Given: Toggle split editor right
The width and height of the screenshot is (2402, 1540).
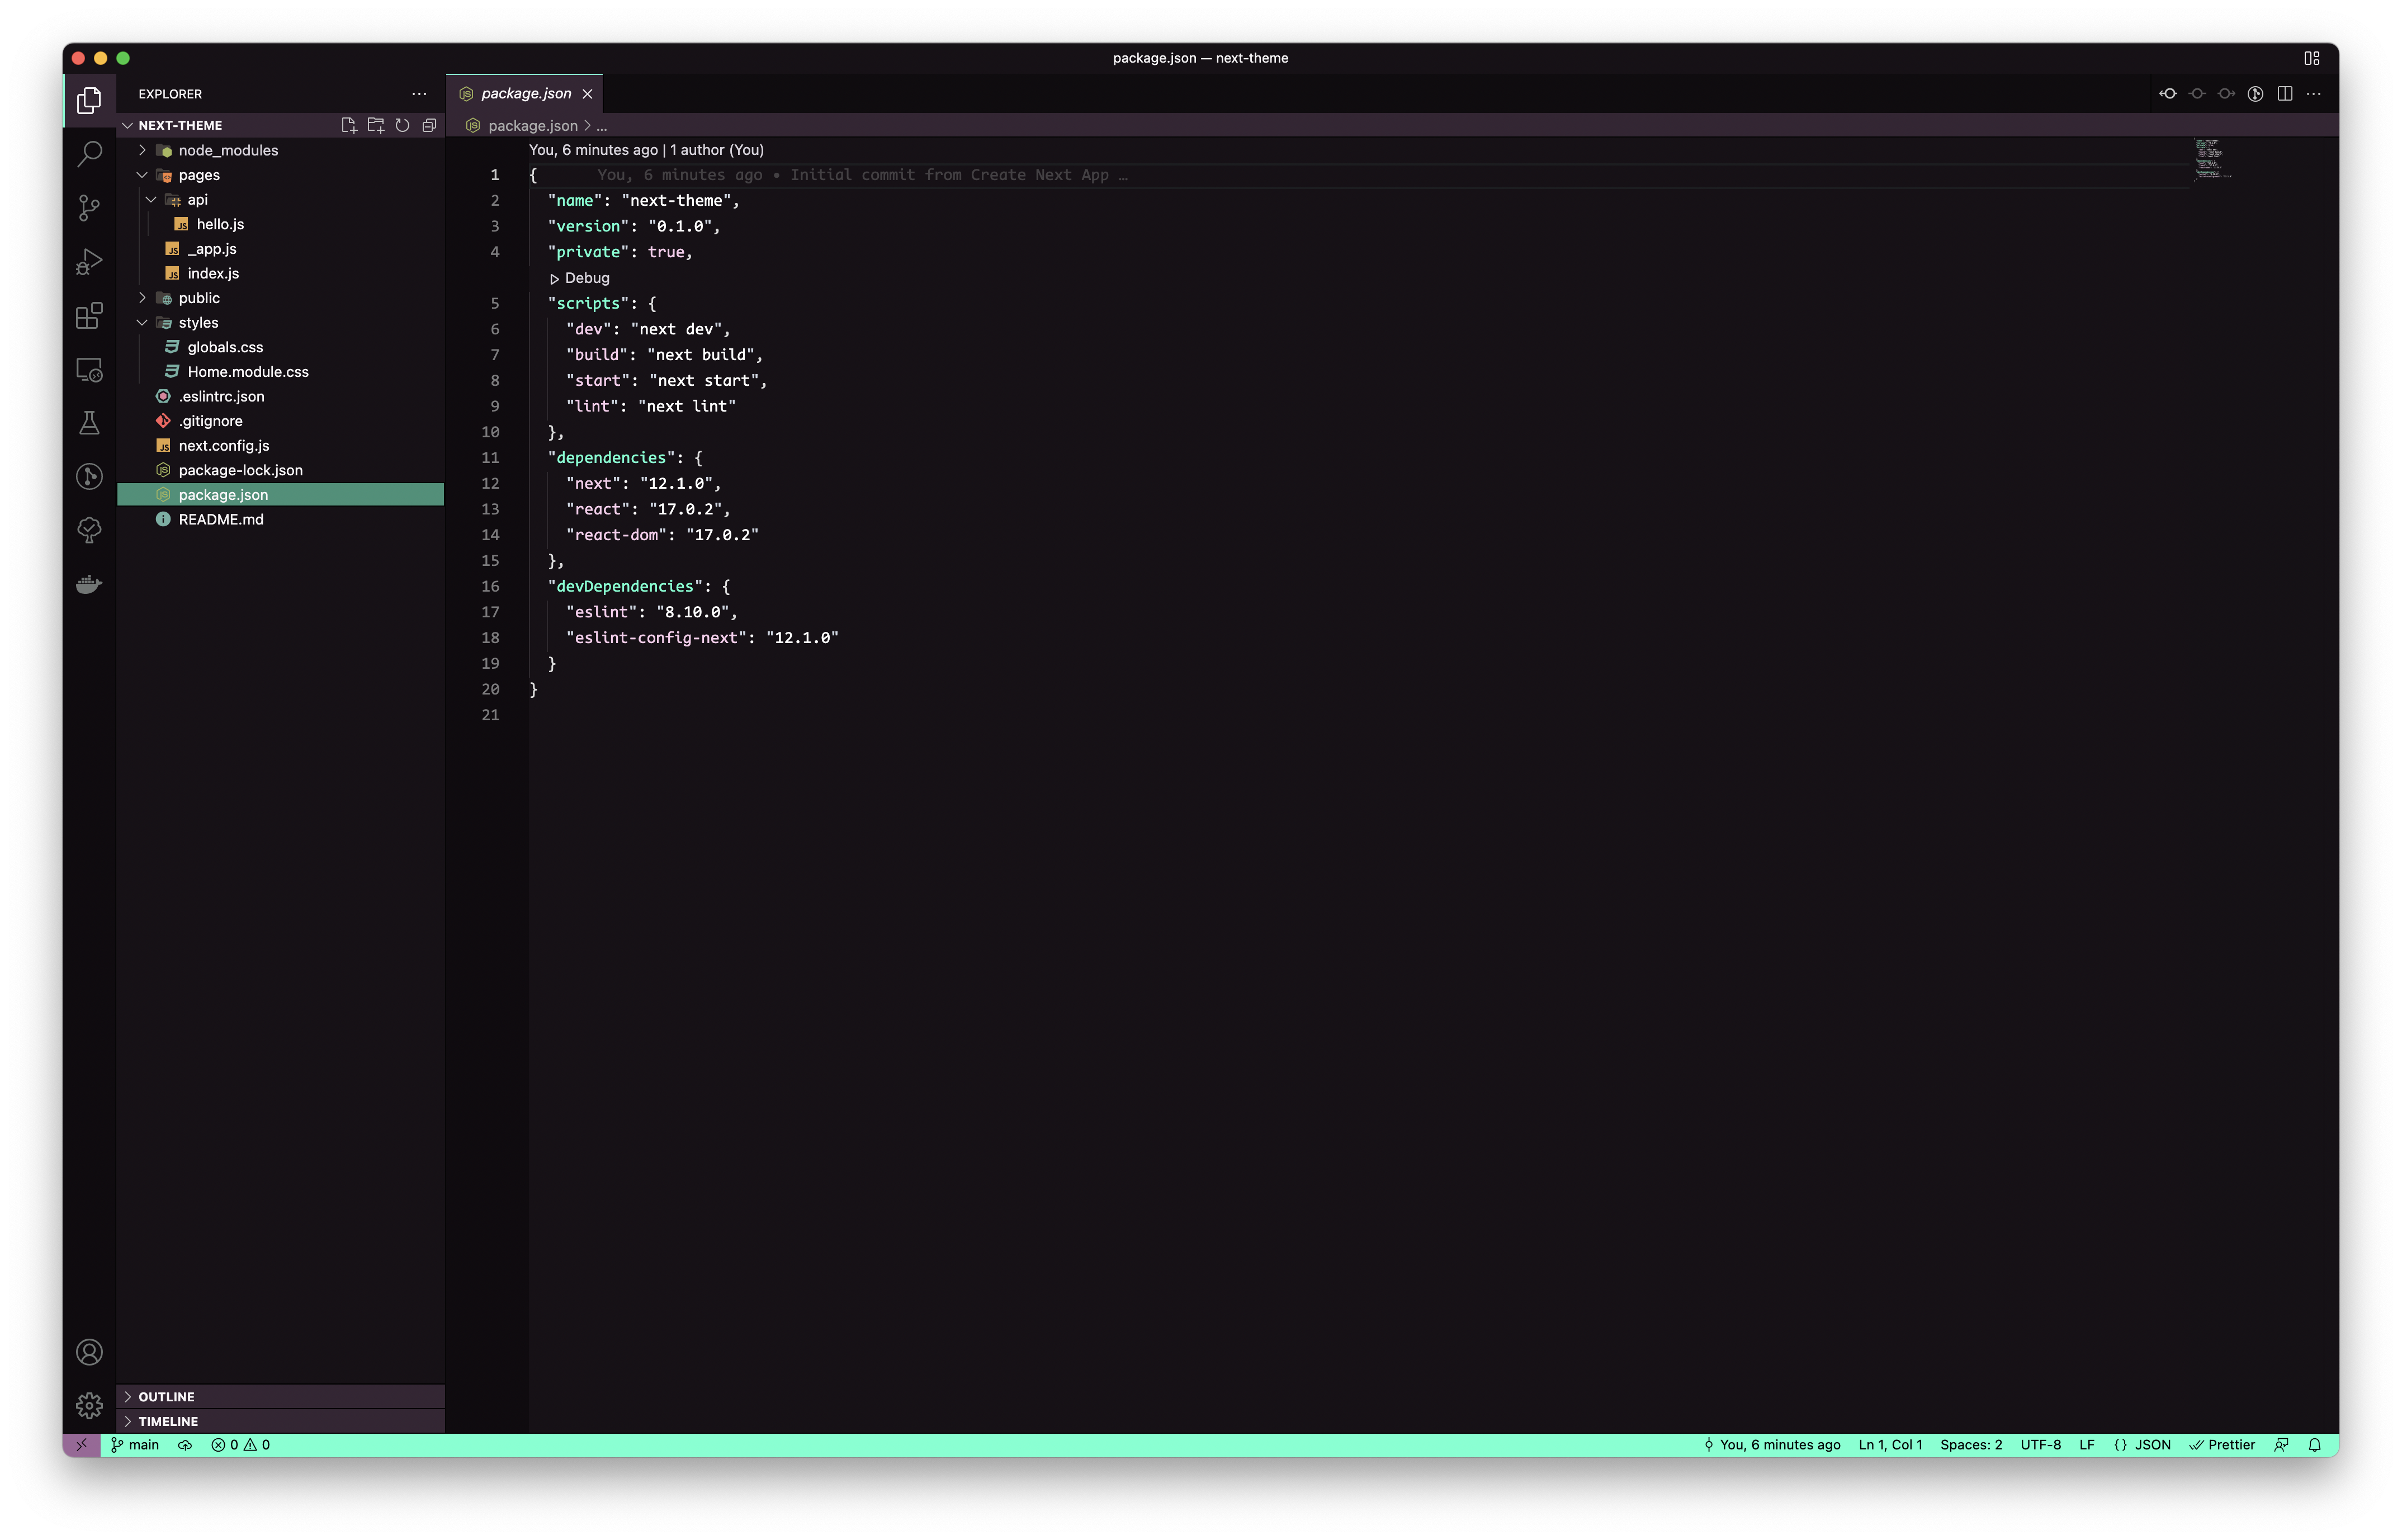Looking at the screenshot, I should click(2284, 94).
